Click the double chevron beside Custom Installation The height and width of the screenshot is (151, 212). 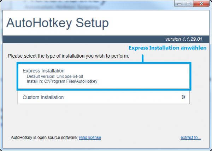[183, 97]
